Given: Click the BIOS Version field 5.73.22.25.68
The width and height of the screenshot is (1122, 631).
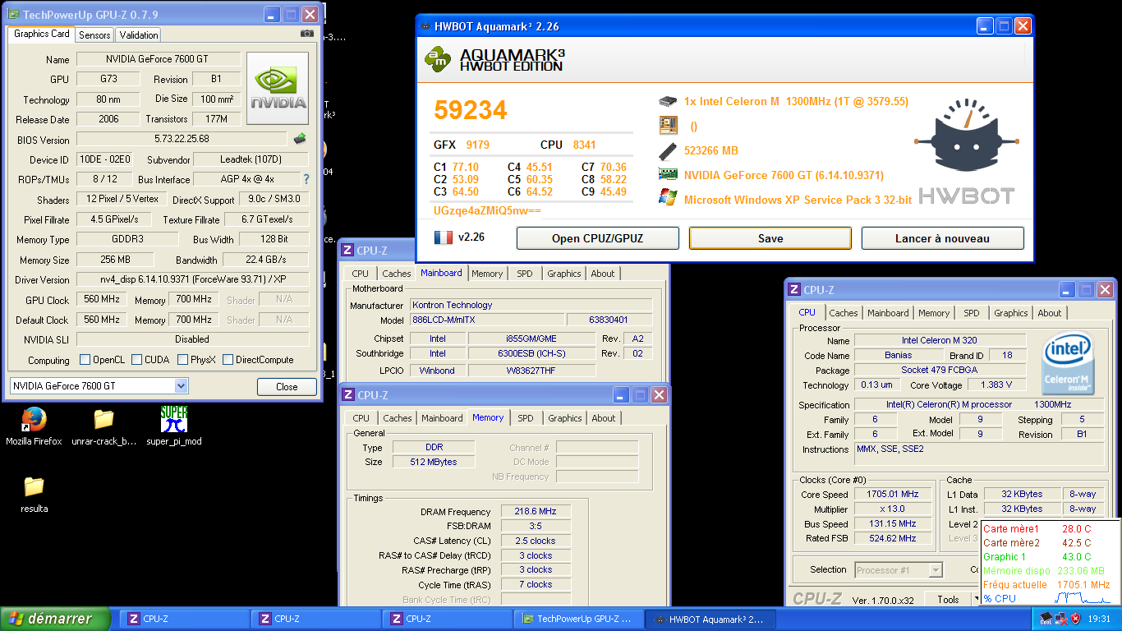Looking at the screenshot, I should 182,140.
